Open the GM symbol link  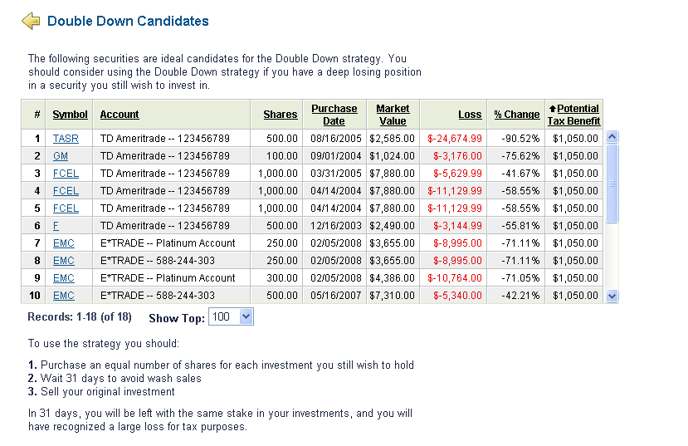point(61,156)
